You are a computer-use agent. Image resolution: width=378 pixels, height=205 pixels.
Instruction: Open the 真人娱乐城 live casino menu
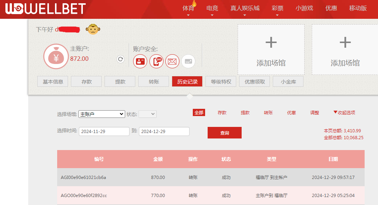(x=245, y=8)
